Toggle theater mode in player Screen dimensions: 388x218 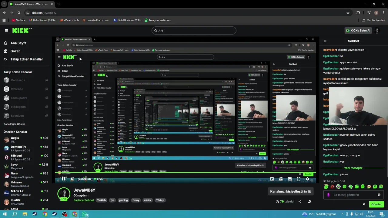point(290,179)
